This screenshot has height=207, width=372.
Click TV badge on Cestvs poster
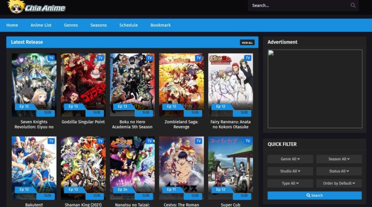(199, 141)
